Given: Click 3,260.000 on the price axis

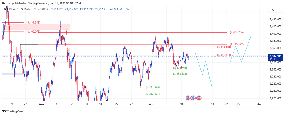Looking at the screenshot, I should coord(275,84).
